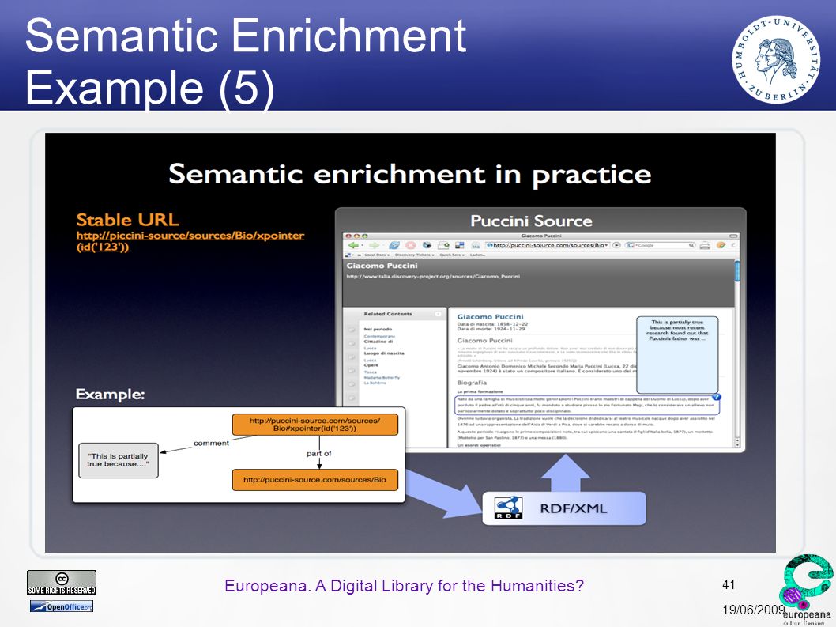Click the blue question mark annotation icon
Image resolution: width=836 pixels, height=627 pixels.
click(717, 396)
